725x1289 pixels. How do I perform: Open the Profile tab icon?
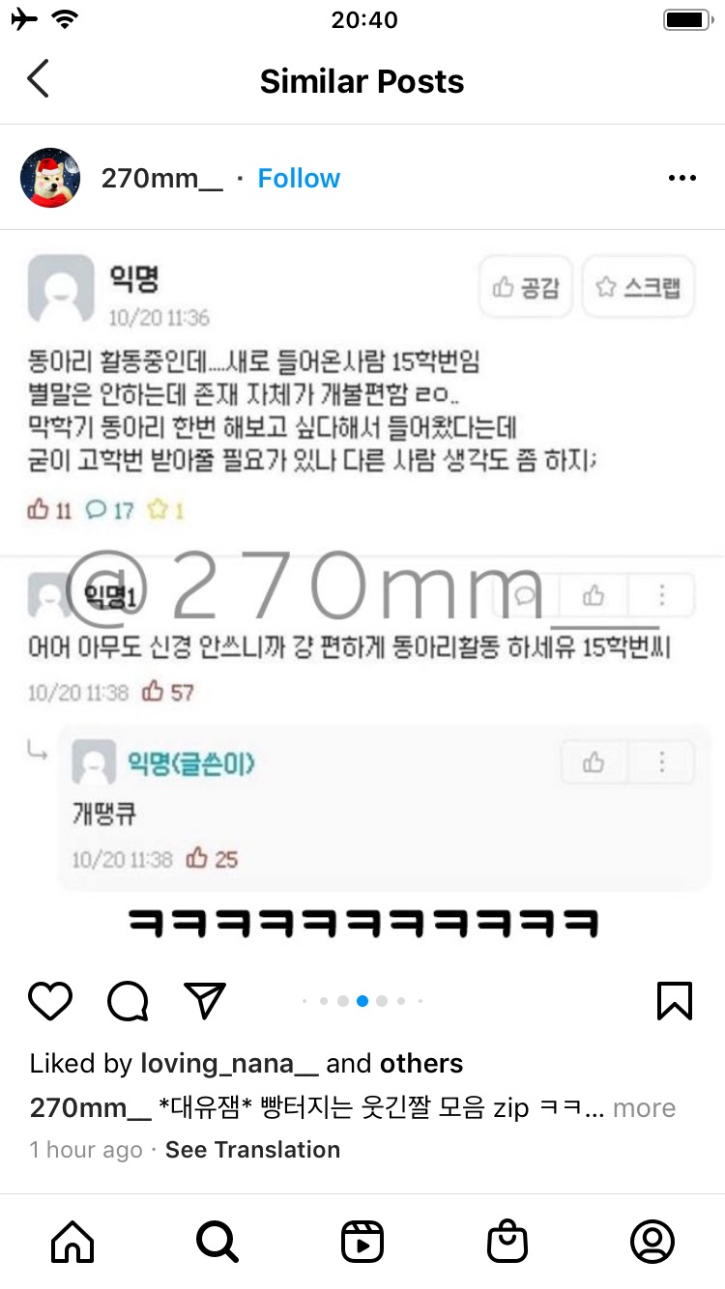[652, 1242]
